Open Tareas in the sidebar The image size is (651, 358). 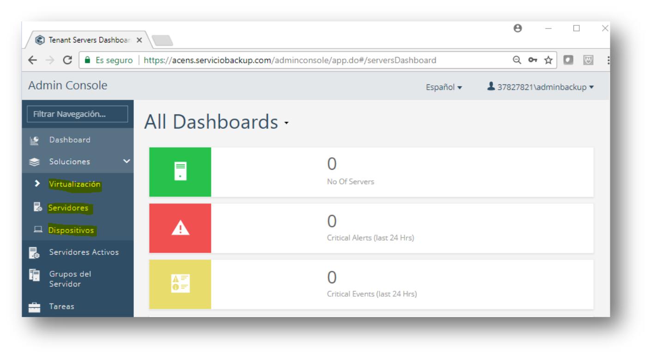tap(62, 306)
